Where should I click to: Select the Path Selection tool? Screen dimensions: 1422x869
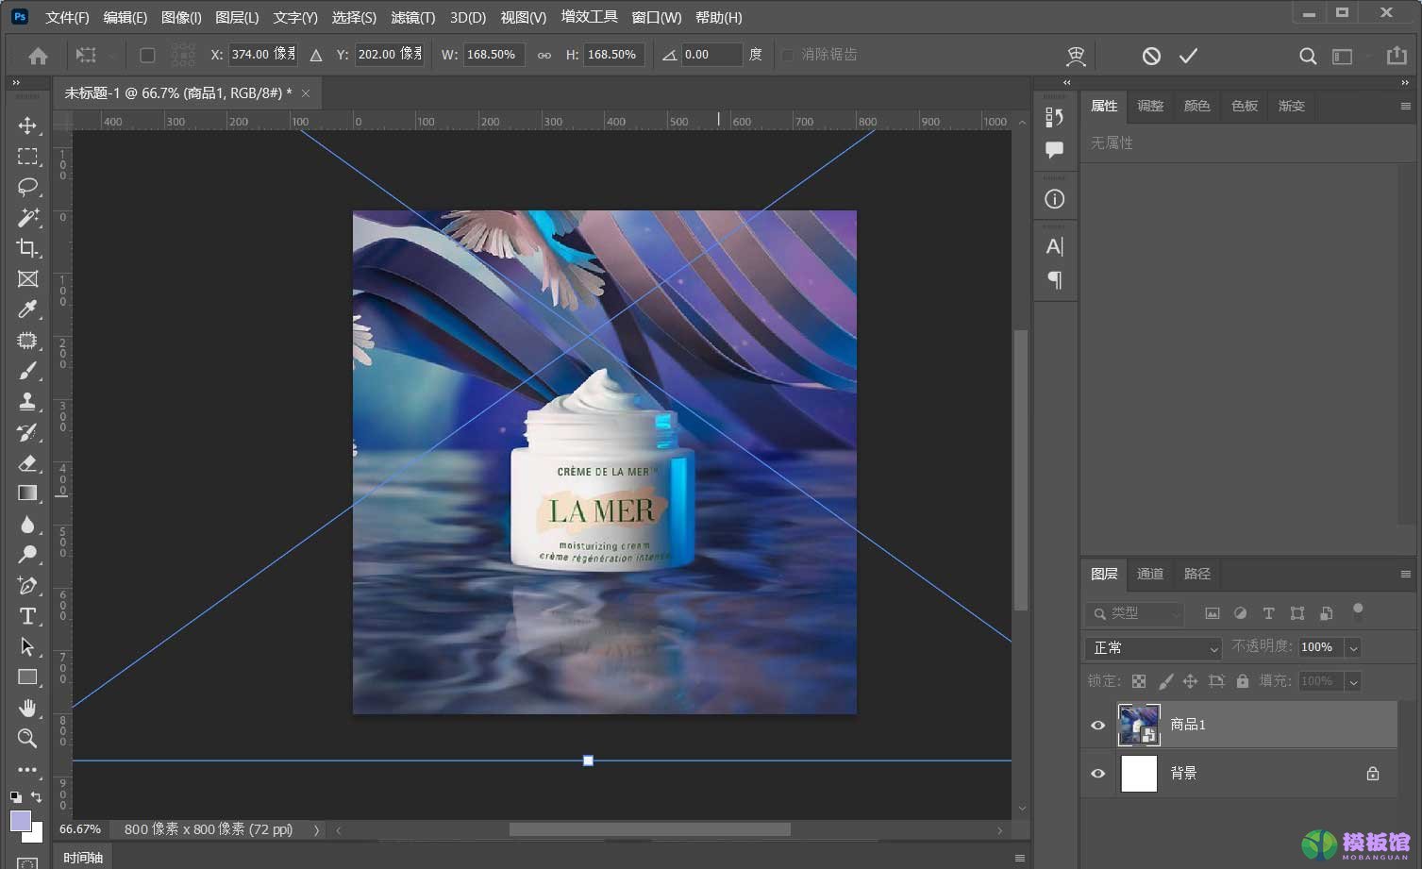click(x=27, y=646)
